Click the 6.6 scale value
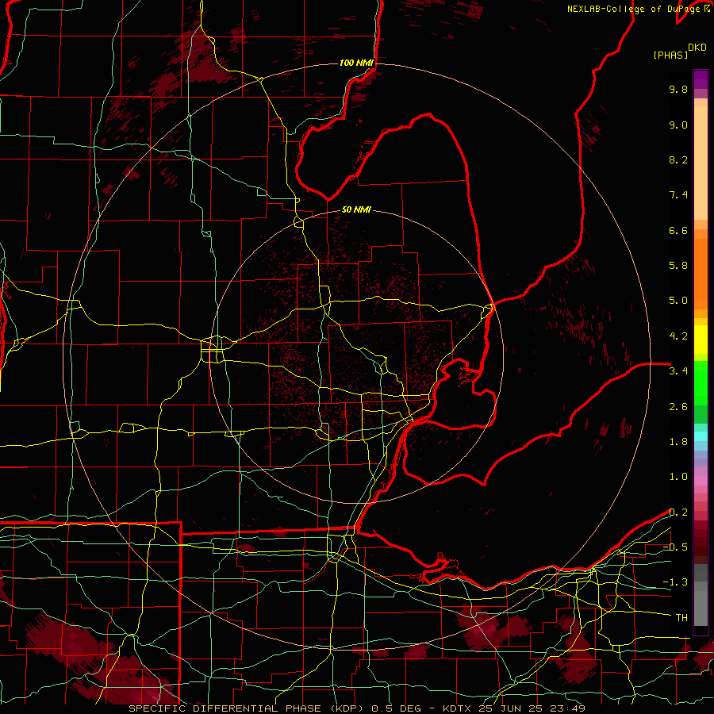Viewport: 714px width, 714px height. [678, 230]
